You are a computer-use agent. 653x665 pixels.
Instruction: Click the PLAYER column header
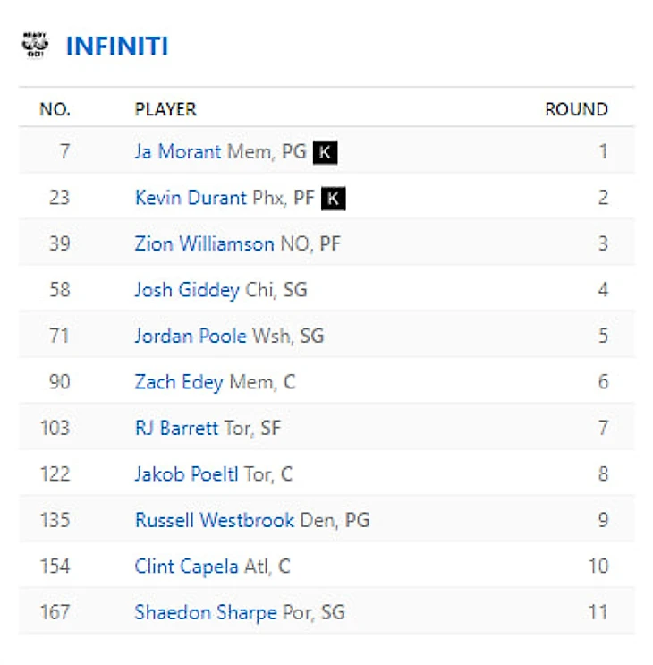pyautogui.click(x=165, y=109)
